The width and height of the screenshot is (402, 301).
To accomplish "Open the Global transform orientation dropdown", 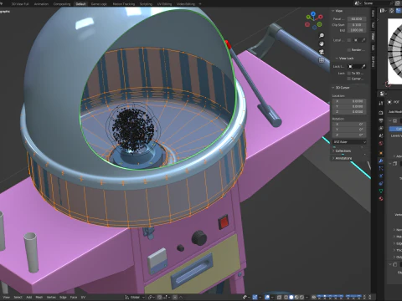I will pyautogui.click(x=135, y=297).
